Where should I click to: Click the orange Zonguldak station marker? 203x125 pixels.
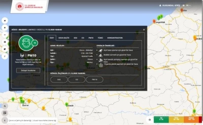coord(154,21)
